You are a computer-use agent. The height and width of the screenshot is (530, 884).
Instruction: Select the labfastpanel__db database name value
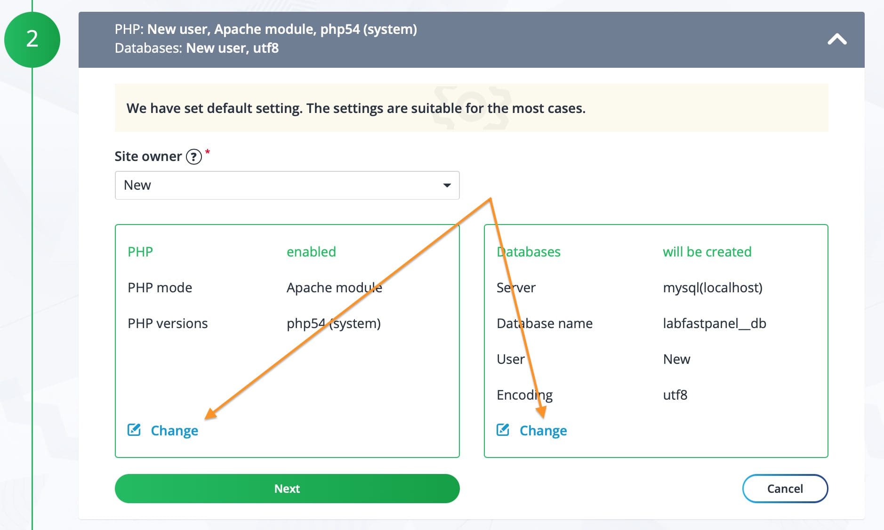click(714, 323)
